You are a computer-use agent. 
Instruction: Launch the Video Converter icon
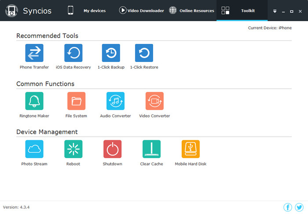click(154, 101)
